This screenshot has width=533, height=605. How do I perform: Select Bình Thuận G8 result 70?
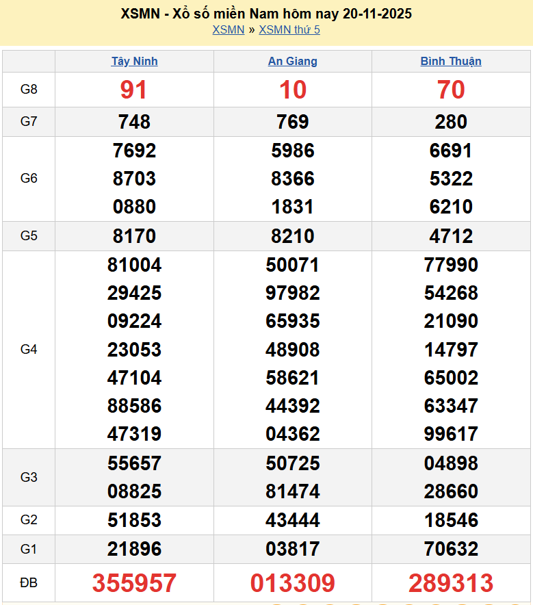click(451, 90)
